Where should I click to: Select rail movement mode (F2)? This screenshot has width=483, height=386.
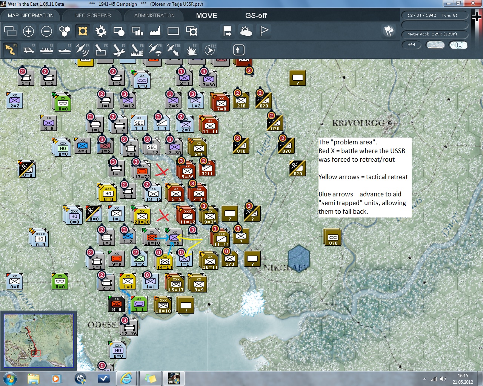coord(29,50)
